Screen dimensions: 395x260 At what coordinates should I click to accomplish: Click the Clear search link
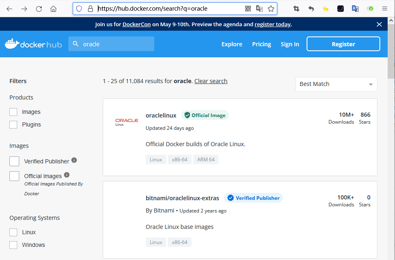pyautogui.click(x=211, y=81)
